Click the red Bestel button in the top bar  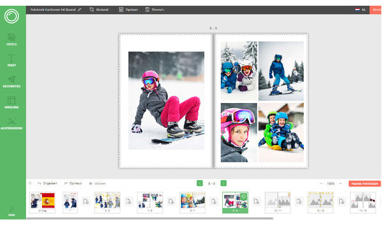pyautogui.click(x=376, y=10)
